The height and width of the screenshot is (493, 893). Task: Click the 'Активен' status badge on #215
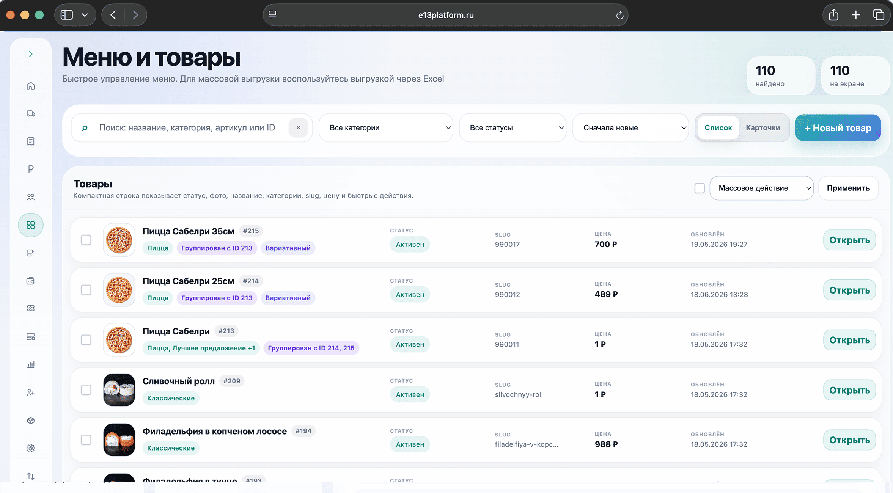[x=410, y=245]
